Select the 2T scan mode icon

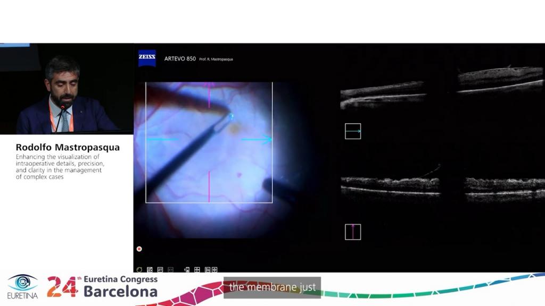pyautogui.click(x=160, y=270)
